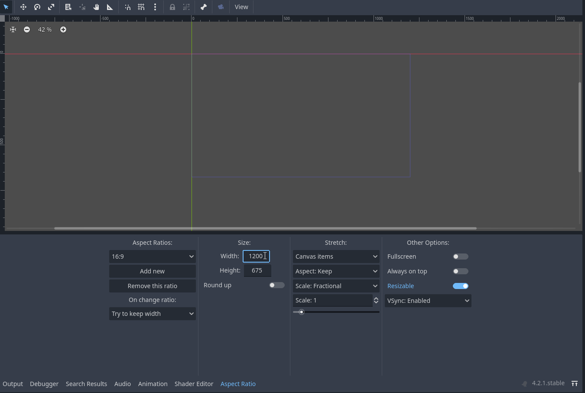Click the stretch scale slider handle
The image size is (585, 393).
click(x=302, y=312)
